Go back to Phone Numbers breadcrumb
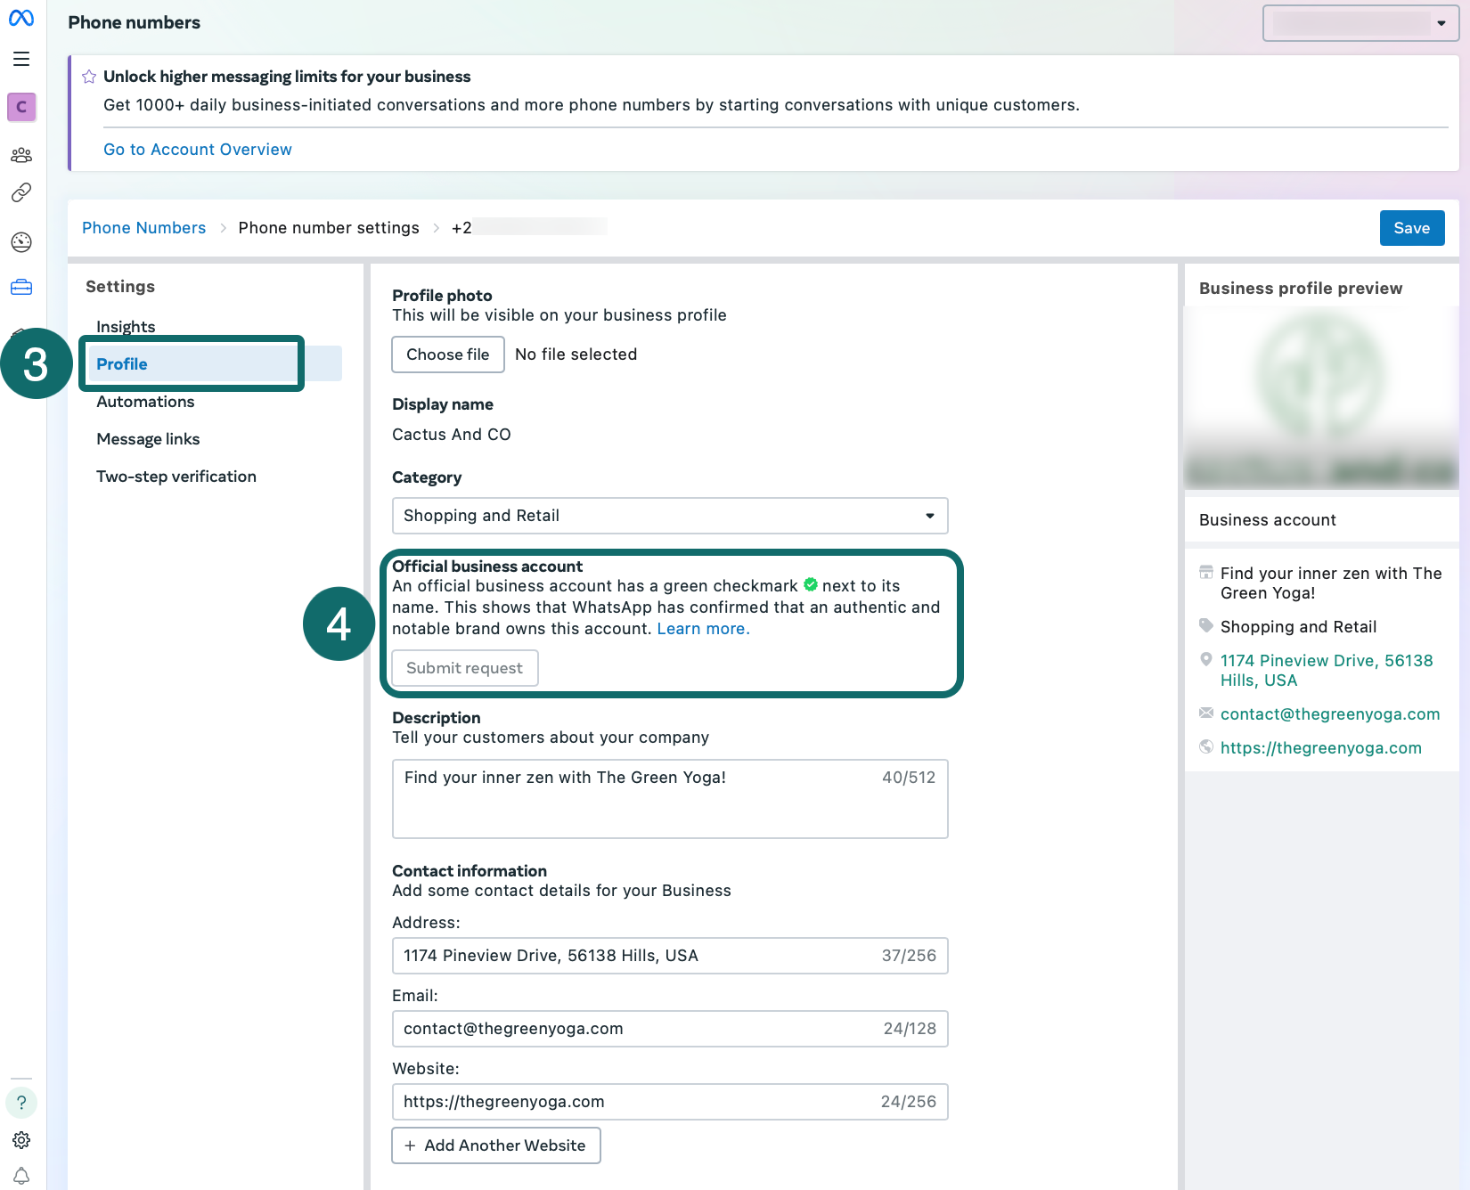 coord(144,228)
